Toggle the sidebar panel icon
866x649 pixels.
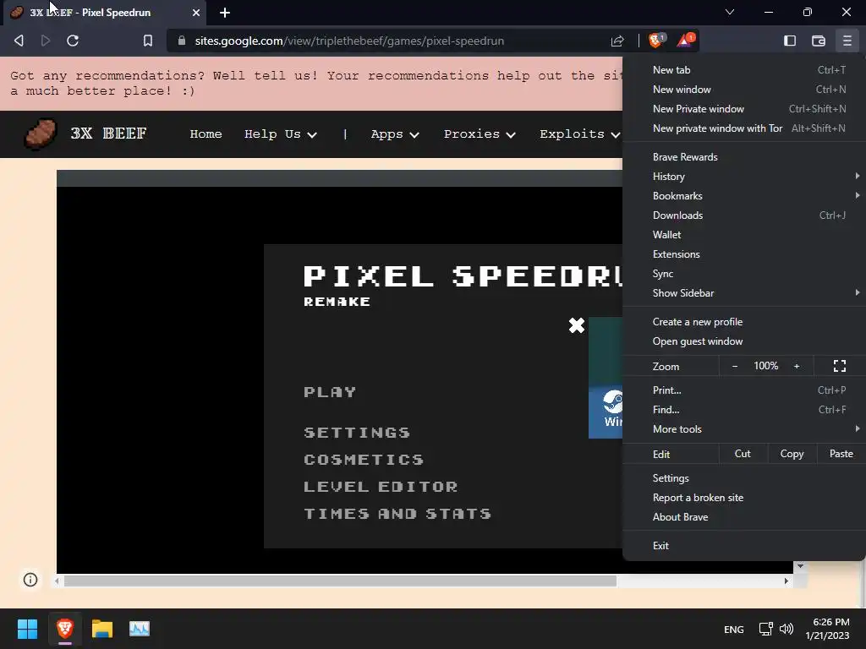point(790,41)
